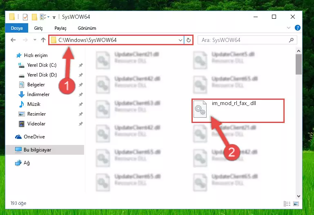Open the Dosya tab
The image size is (314, 215).
(x=17, y=28)
